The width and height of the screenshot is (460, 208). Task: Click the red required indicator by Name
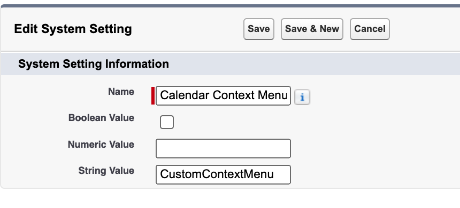tap(153, 95)
